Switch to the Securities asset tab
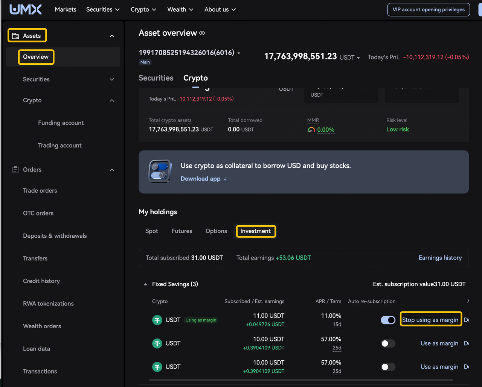This screenshot has width=482, height=387. pyautogui.click(x=156, y=78)
